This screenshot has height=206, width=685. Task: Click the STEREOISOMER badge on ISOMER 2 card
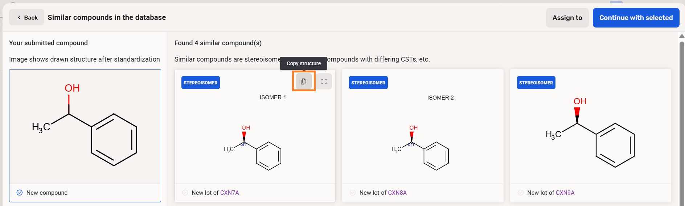(368, 83)
